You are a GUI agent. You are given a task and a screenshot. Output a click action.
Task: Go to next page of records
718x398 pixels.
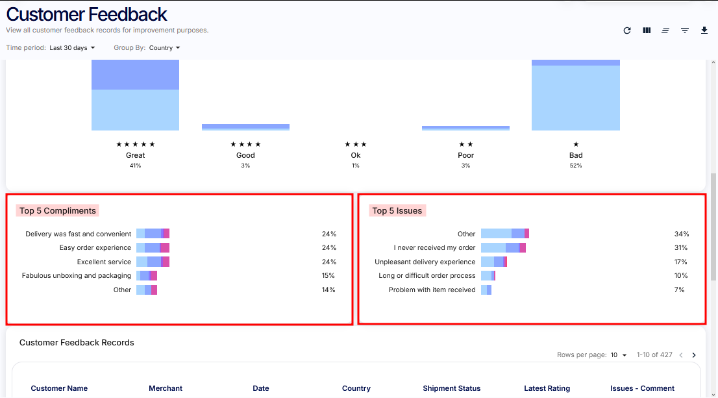694,355
